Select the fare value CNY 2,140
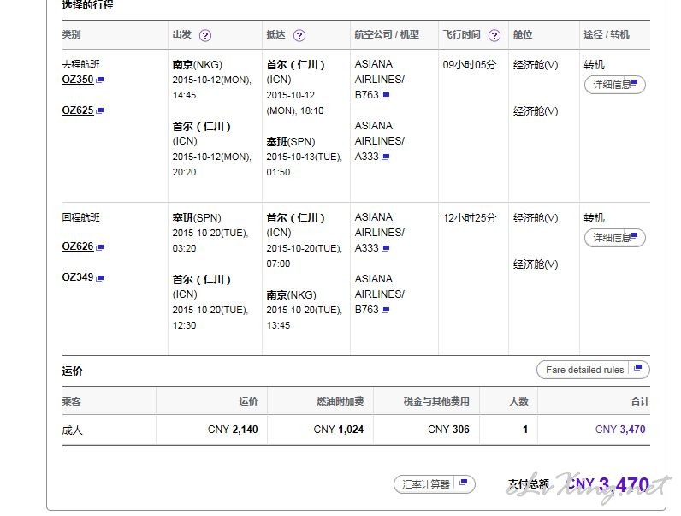681x516 pixels. tap(233, 429)
